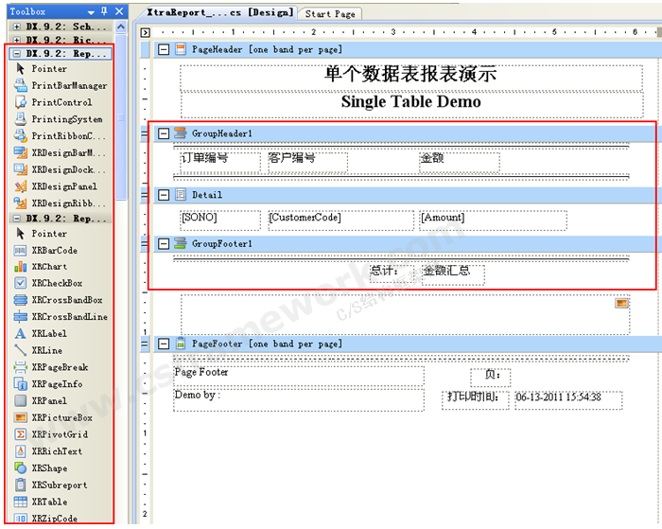Choose the XRLabel tool
Image resolution: width=662 pixels, height=529 pixels.
[48, 333]
